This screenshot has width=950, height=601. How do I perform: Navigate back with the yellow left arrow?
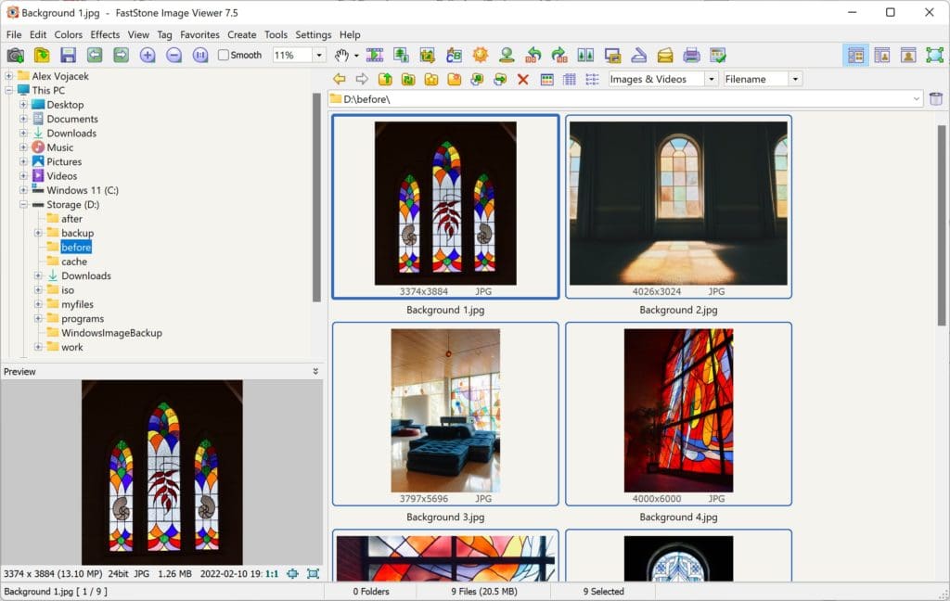click(x=340, y=79)
